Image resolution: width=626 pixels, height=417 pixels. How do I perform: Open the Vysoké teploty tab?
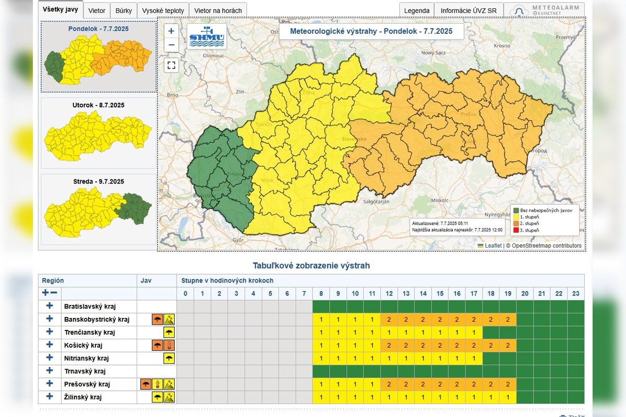point(163,10)
